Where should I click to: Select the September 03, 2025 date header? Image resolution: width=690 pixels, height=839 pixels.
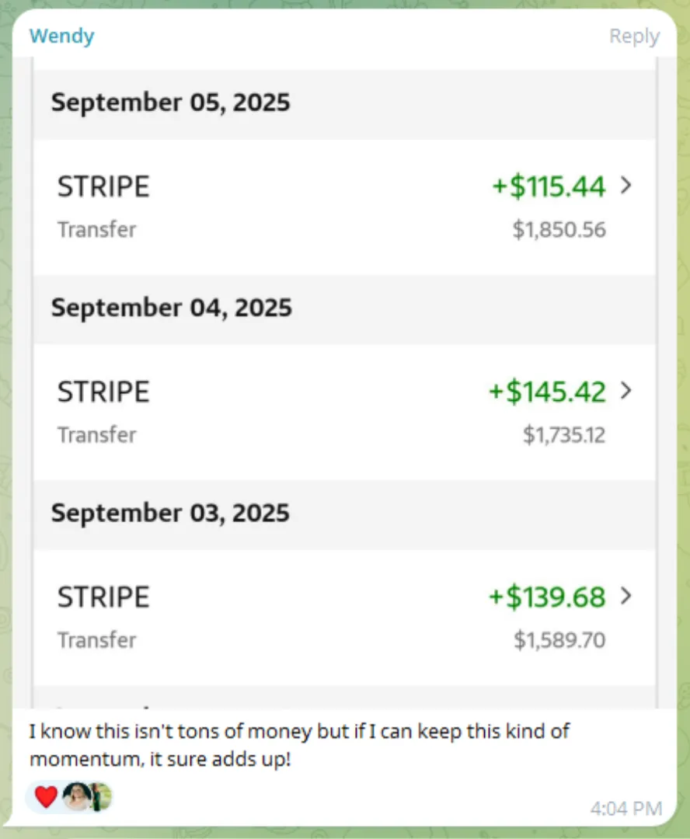pos(170,513)
